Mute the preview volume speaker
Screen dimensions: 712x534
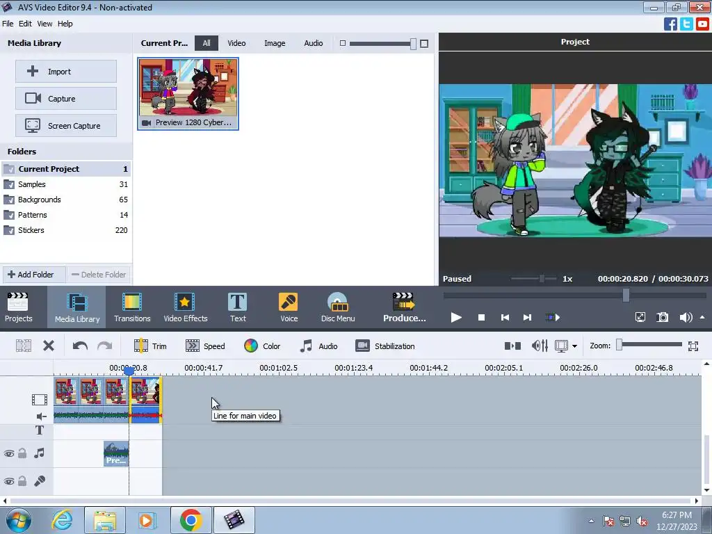pos(686,317)
